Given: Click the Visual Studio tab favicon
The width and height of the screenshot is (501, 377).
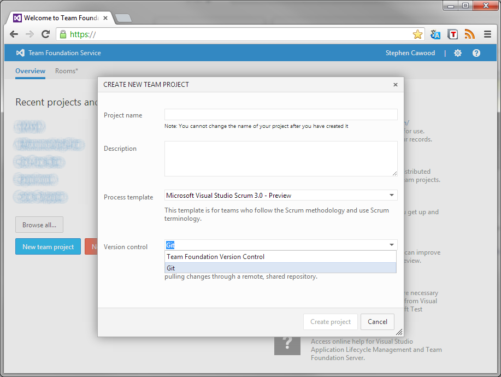Looking at the screenshot, I should (x=17, y=18).
